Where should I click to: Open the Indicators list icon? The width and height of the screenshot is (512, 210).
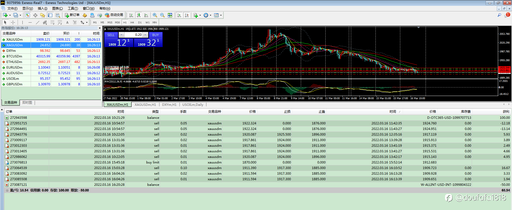tap(196, 15)
